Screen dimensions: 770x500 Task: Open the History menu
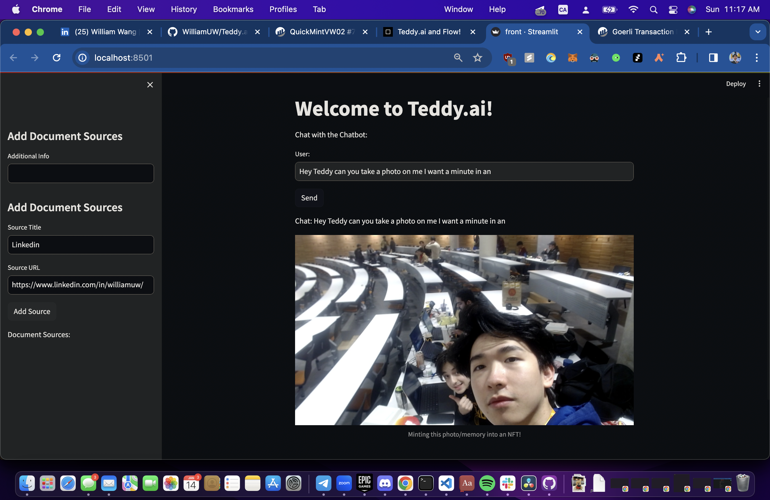[183, 9]
